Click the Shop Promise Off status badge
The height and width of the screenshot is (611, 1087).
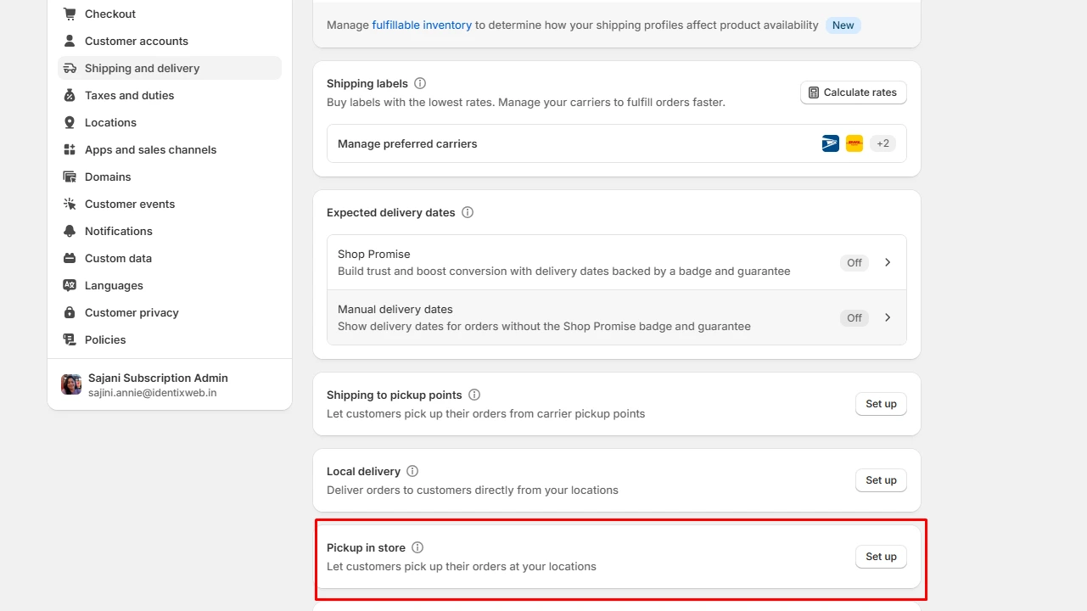pyautogui.click(x=854, y=262)
